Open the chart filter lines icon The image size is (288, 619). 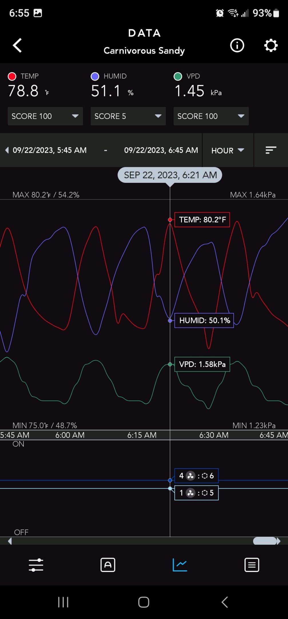tap(271, 150)
